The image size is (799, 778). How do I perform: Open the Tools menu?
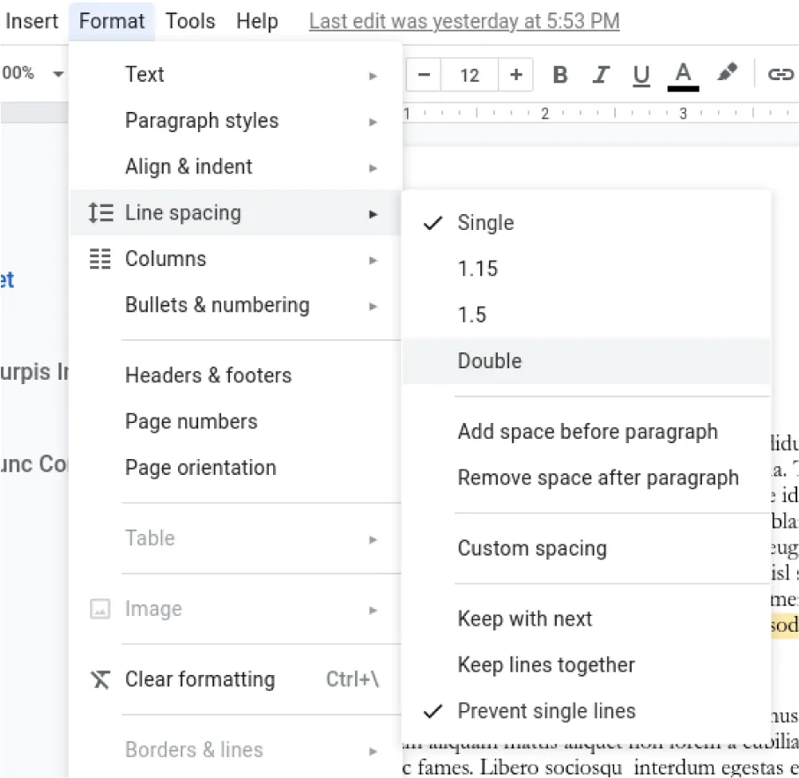coord(189,21)
